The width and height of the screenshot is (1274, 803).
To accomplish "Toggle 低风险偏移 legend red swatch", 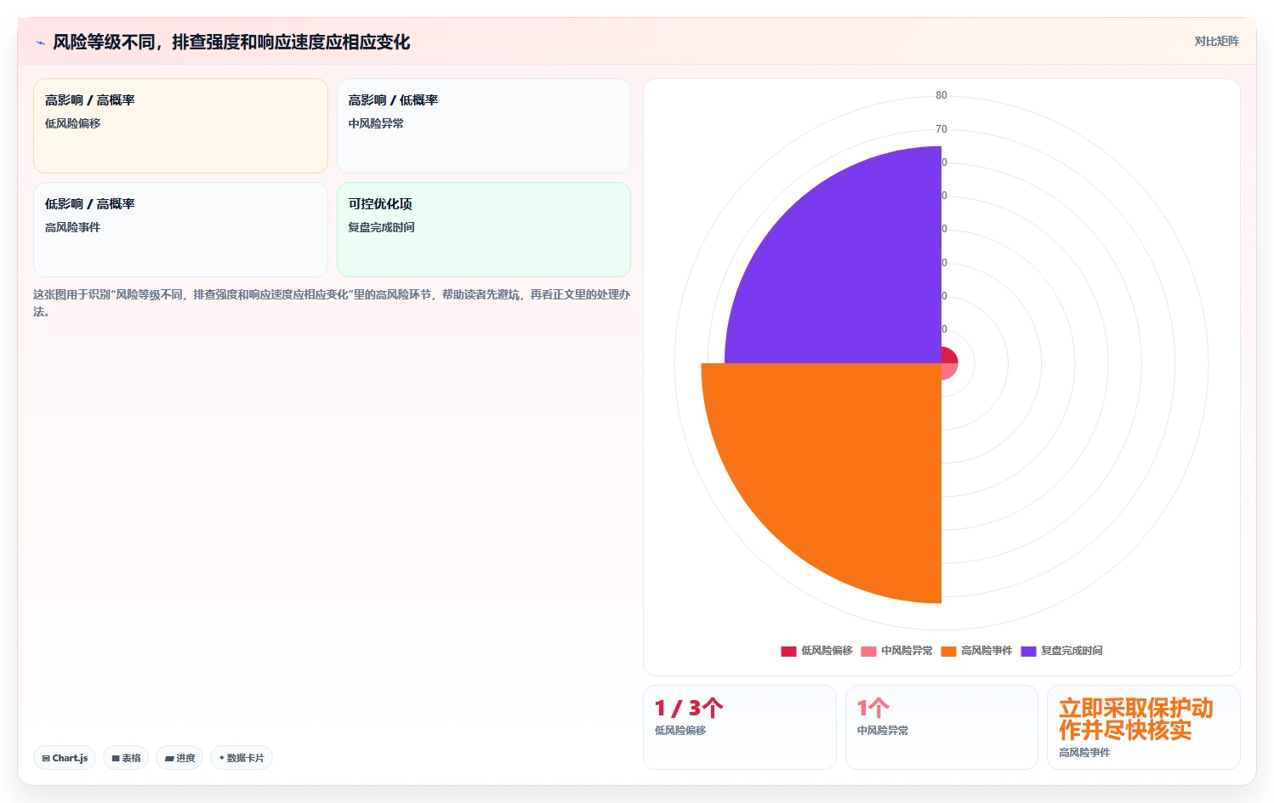I will click(x=788, y=652).
